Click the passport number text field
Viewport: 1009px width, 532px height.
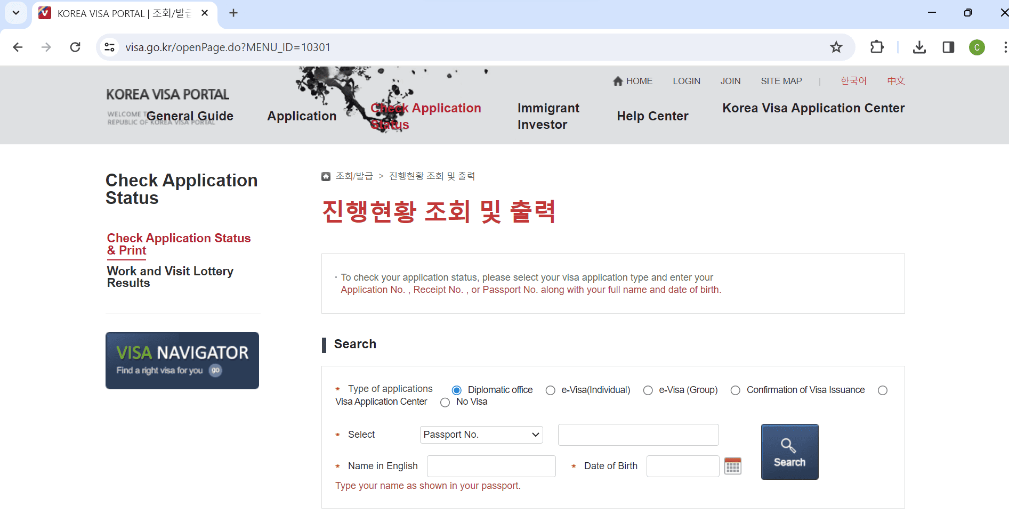(x=638, y=435)
